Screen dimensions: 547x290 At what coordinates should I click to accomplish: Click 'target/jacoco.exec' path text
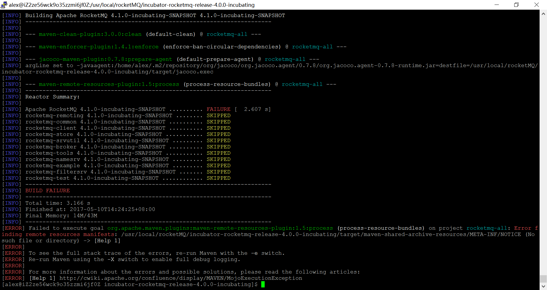pos(182,72)
